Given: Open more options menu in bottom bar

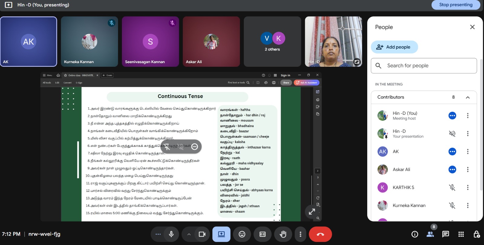Looking at the screenshot, I should pyautogui.click(x=300, y=234).
